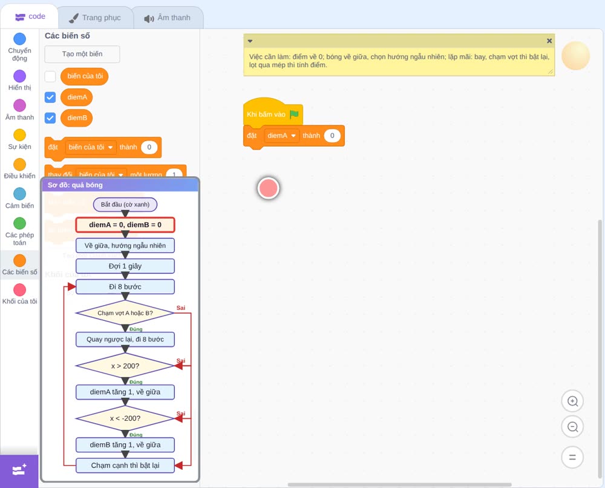Viewport: 605px width, 488px height.
Task: Click the value field in workspace 'đặt diemA' block
Action: (332, 136)
